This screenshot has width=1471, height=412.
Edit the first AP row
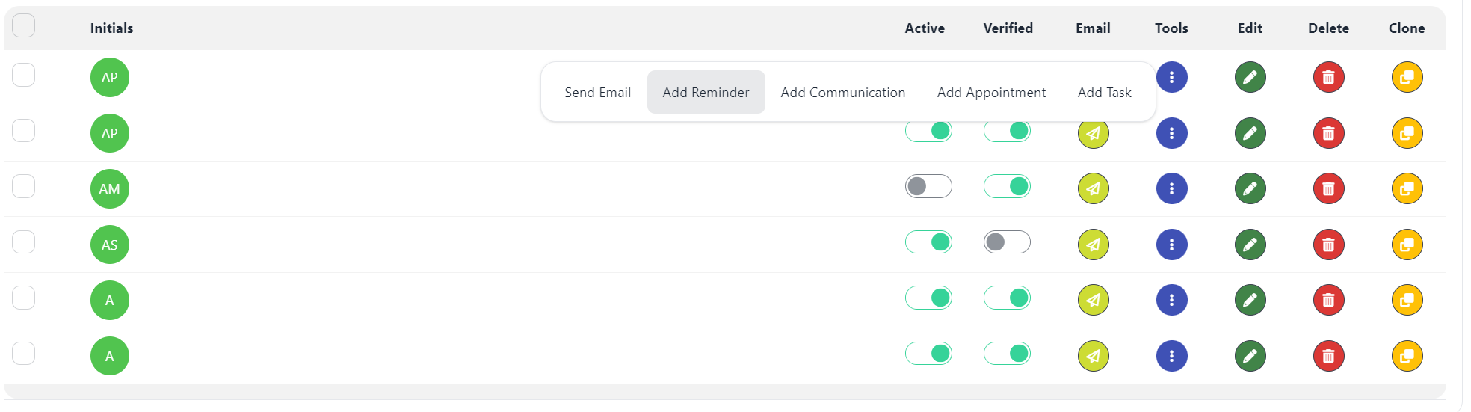[1250, 77]
